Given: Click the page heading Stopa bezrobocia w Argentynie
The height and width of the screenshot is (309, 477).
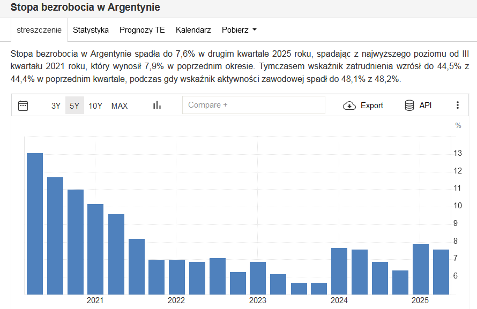Looking at the screenshot, I should click(x=85, y=7).
